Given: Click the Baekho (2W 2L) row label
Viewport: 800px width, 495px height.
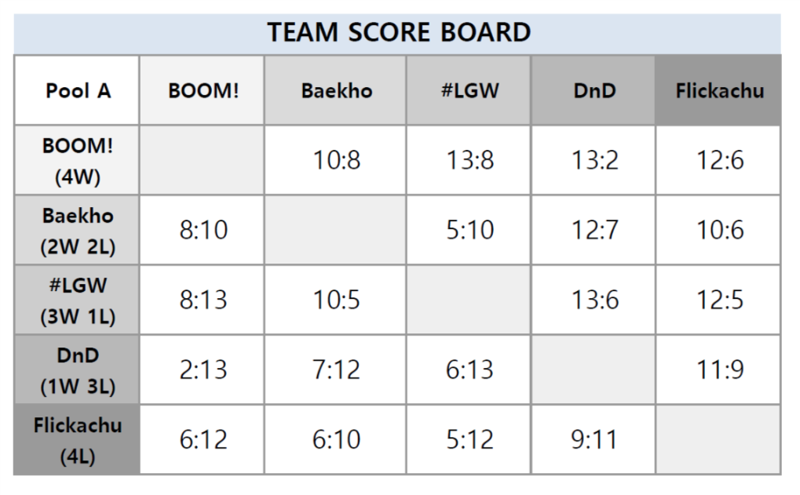Looking at the screenshot, I should point(77,230).
